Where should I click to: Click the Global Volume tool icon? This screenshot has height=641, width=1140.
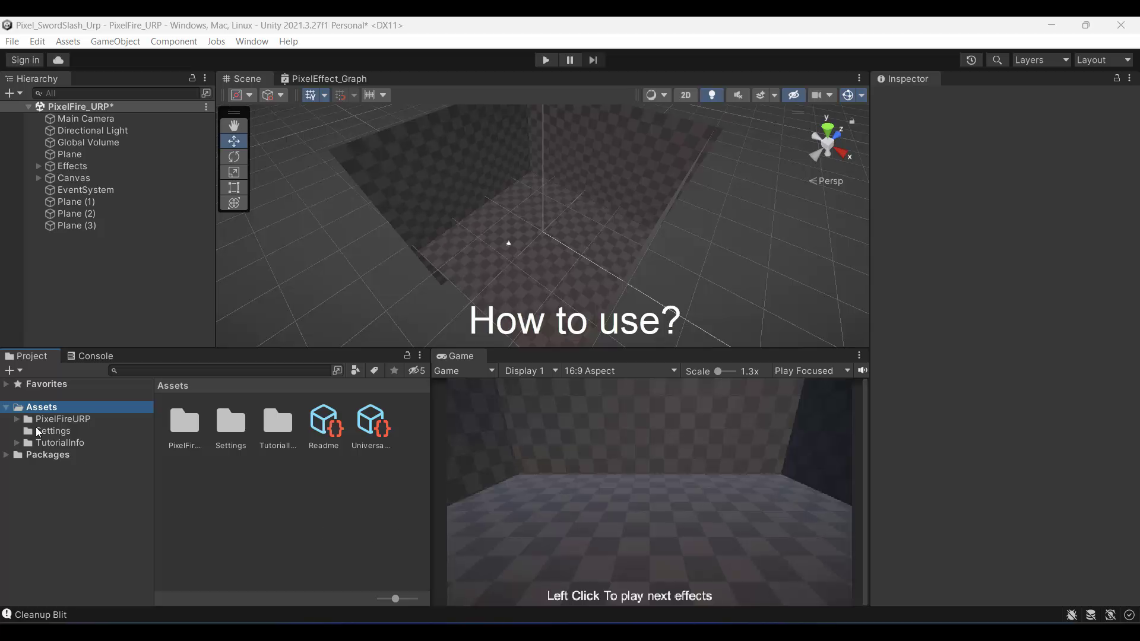pyautogui.click(x=49, y=142)
